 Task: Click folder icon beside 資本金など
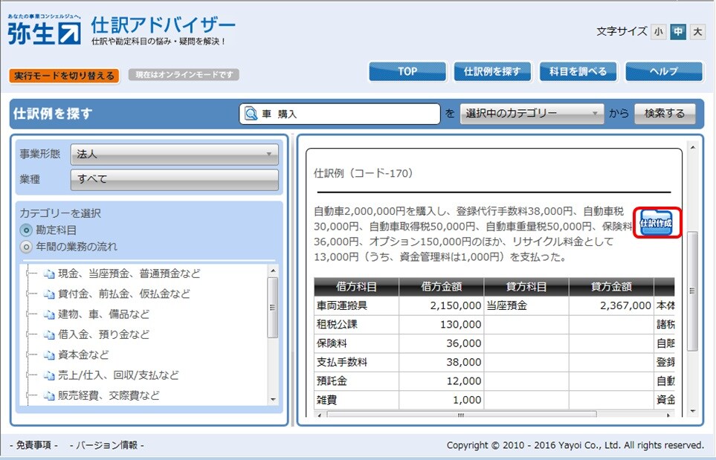click(x=50, y=355)
